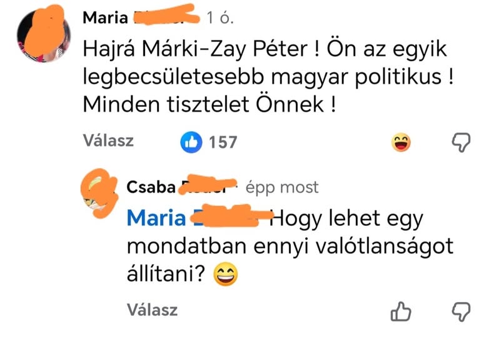The height and width of the screenshot is (337, 494).
Task: Click Válasz under Csaba's reply
Action: [x=152, y=310]
